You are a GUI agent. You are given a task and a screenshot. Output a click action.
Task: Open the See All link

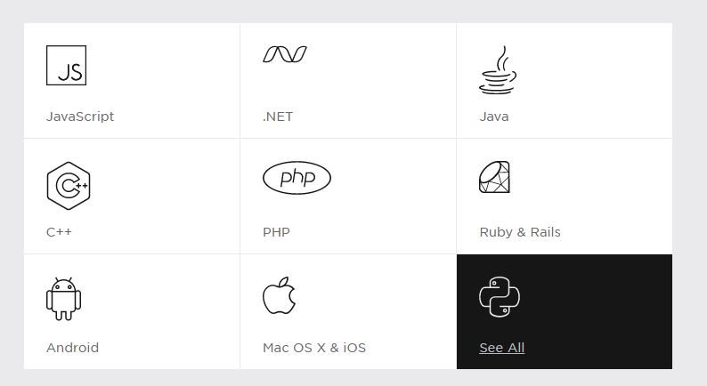pos(501,348)
